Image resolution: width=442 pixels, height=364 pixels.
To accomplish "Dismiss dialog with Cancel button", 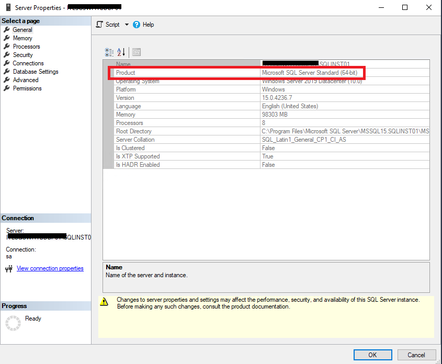I will click(416, 355).
